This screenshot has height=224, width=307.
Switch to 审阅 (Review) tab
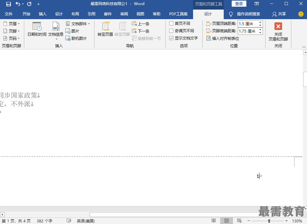[x=124, y=14]
